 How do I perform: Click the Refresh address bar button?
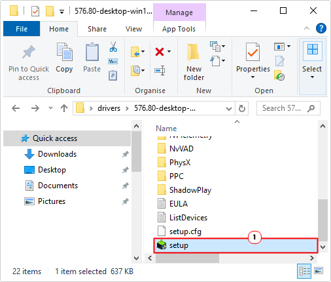tap(241, 108)
